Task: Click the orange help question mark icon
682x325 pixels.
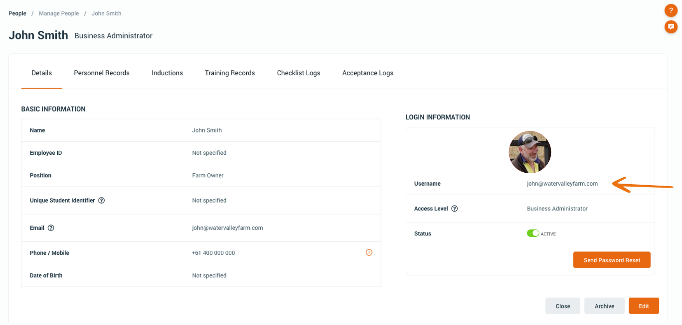Action: tap(671, 10)
